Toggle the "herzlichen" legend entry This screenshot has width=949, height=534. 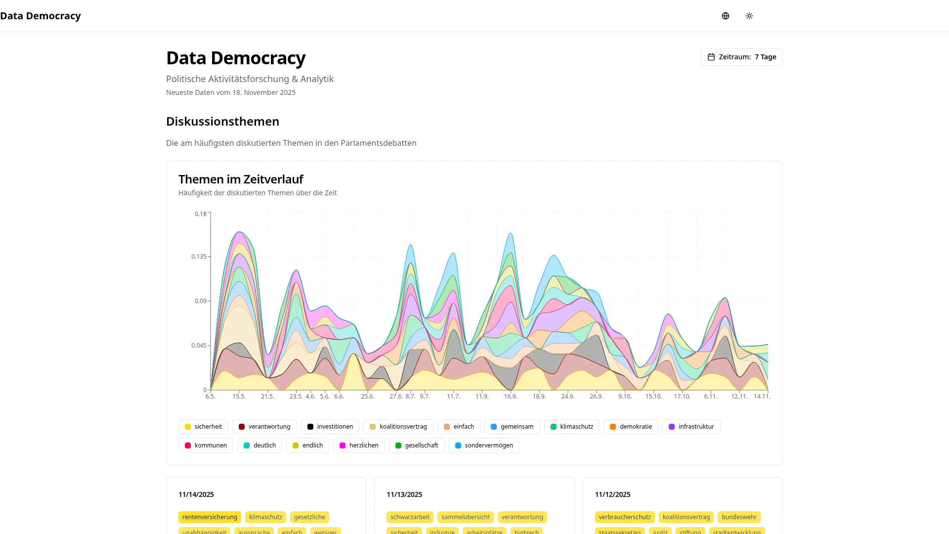click(x=359, y=445)
